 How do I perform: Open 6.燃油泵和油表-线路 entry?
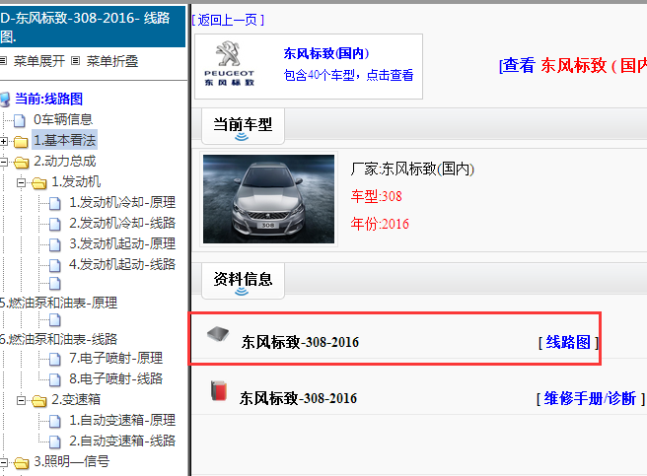click(58, 339)
